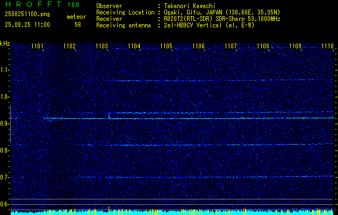Click the 1.0 kHz frequency axis label
The height and width of the screenshot is (215, 338).
tap(5, 97)
